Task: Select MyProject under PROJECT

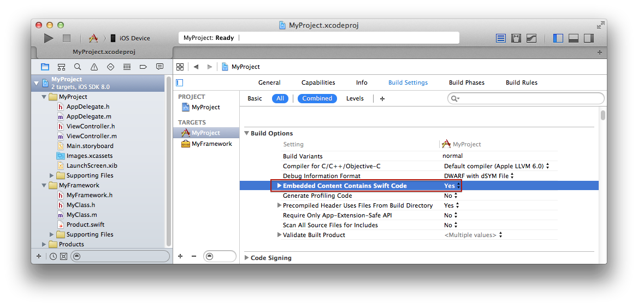Action: tap(206, 107)
